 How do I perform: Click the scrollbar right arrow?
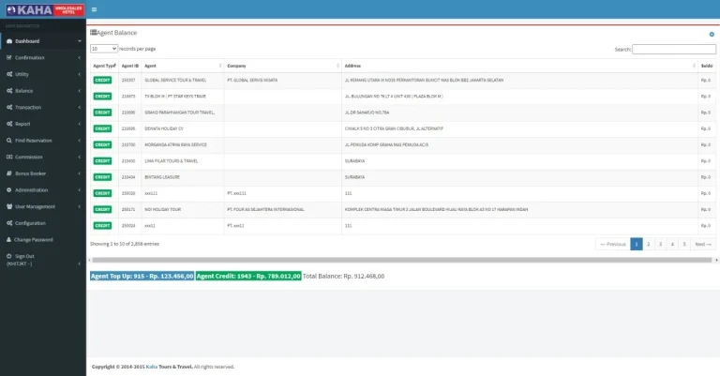717,260
